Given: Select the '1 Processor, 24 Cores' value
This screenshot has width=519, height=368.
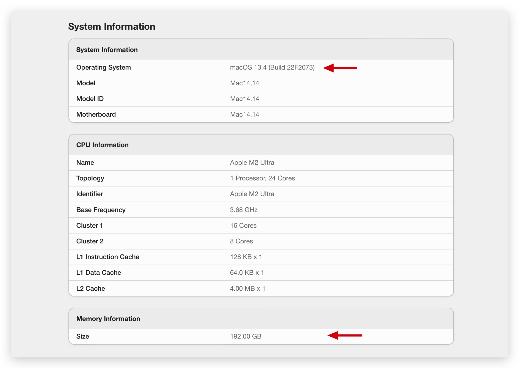Looking at the screenshot, I should (263, 178).
